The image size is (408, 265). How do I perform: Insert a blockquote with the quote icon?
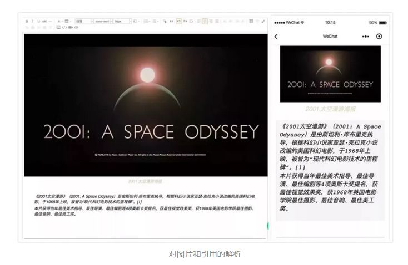coord(171,21)
